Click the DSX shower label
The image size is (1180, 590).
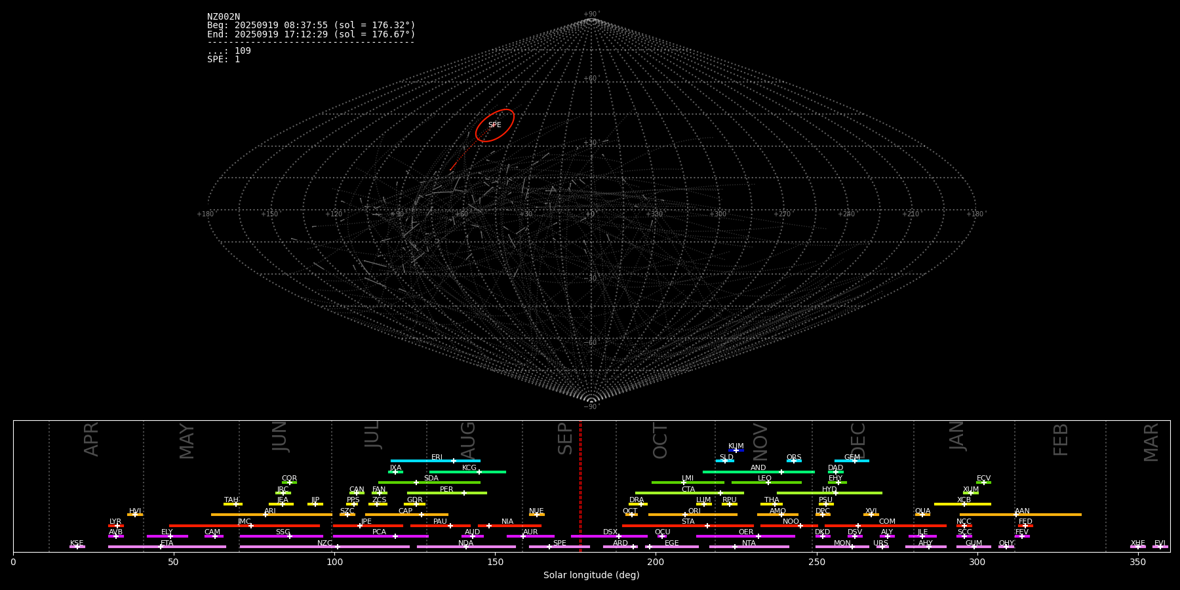(610, 532)
